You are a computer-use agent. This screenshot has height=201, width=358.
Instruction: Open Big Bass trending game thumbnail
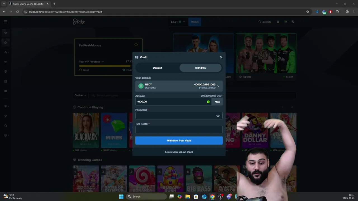coord(199,179)
